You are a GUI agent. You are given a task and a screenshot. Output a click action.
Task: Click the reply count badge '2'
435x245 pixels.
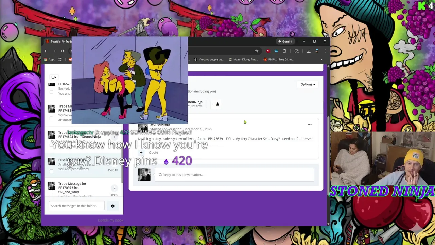tap(114, 188)
